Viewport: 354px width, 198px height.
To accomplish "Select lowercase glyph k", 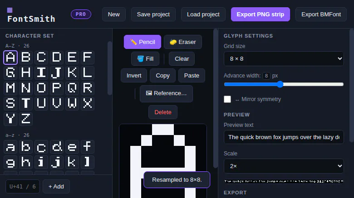I will [72, 162].
